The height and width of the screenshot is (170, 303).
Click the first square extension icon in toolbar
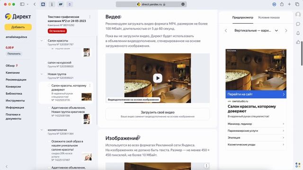click(x=43, y=4)
